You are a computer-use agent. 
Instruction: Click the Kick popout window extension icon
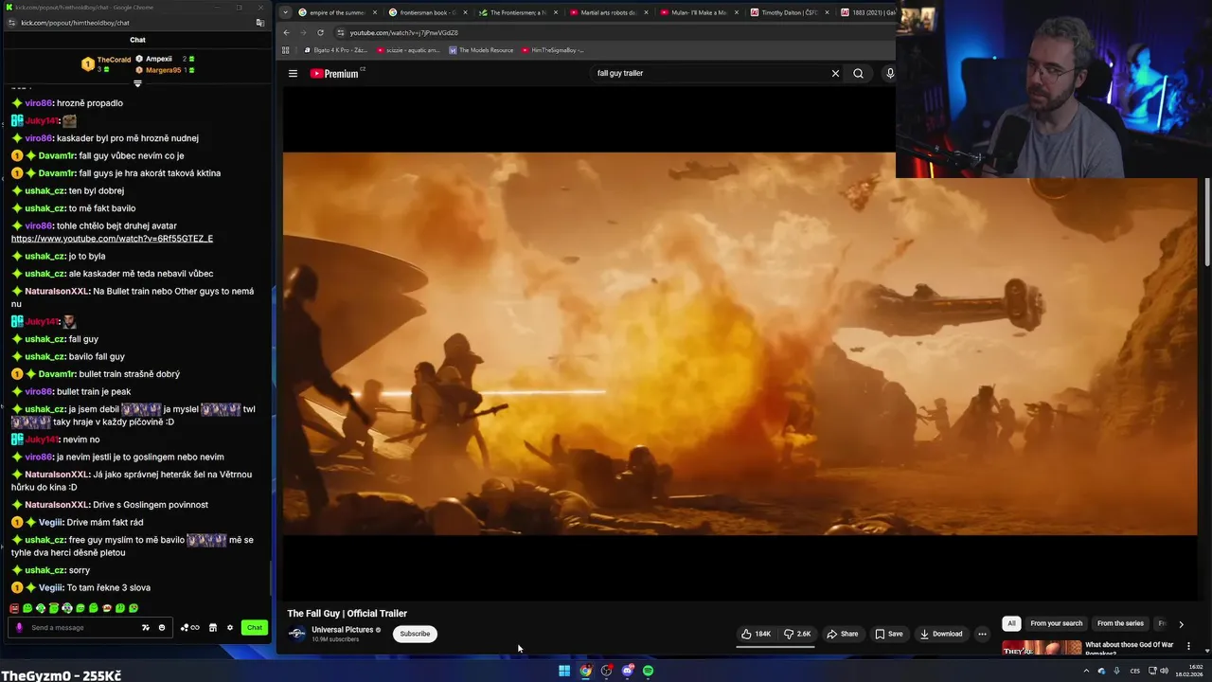260,23
